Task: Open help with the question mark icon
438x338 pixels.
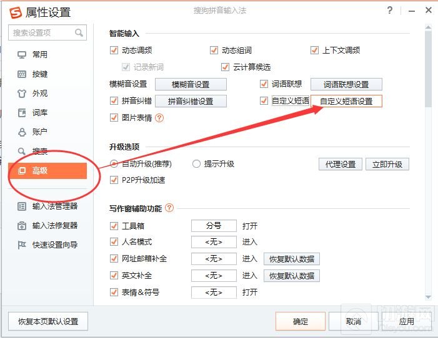Action: point(390,11)
